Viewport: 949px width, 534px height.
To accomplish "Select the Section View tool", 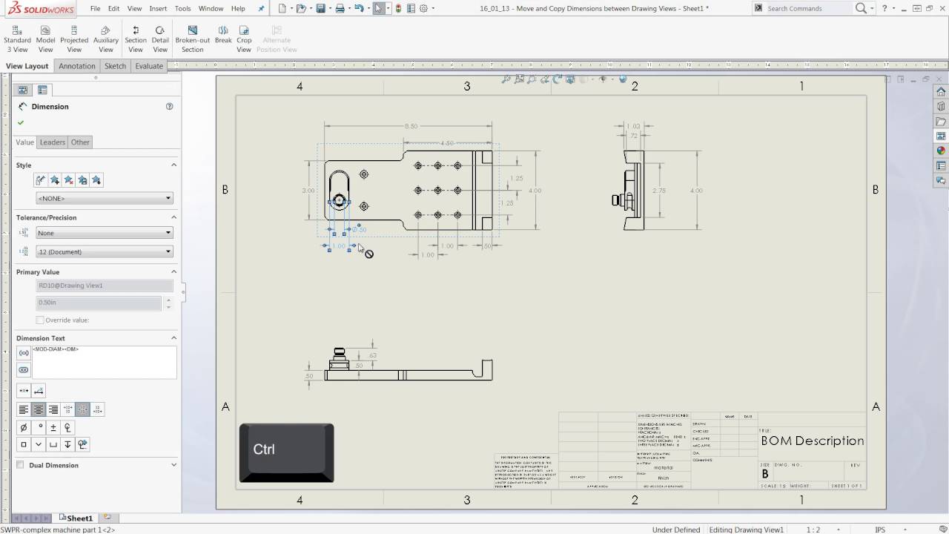I will [x=135, y=37].
